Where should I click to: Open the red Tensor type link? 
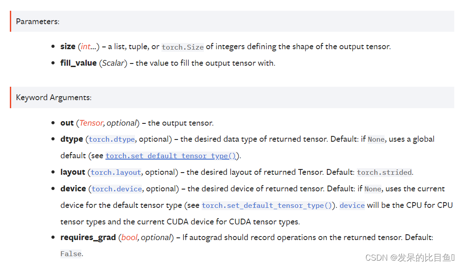pos(91,123)
